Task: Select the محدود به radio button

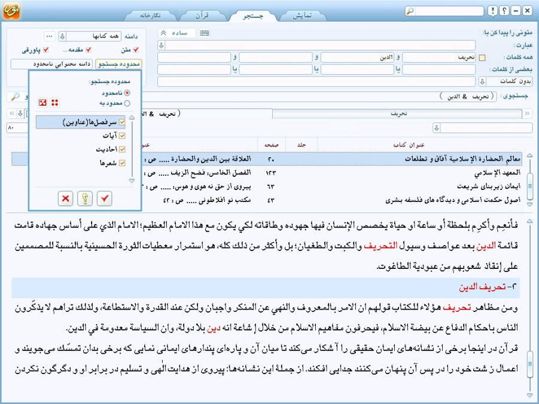Action: 127,103
